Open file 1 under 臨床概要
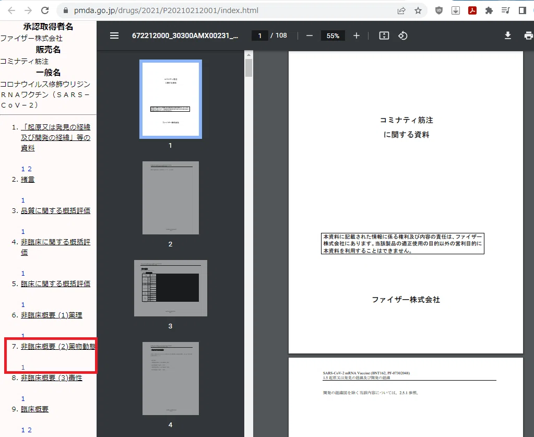This screenshot has height=437, width=534. click(x=23, y=430)
